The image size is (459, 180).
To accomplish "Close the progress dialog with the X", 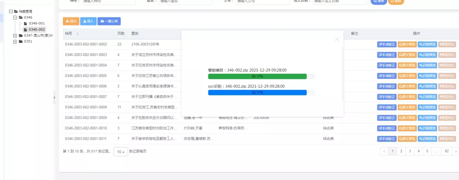I will coord(337,39).
